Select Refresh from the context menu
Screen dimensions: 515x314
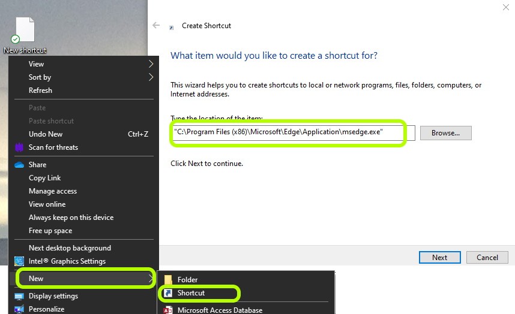(x=40, y=90)
